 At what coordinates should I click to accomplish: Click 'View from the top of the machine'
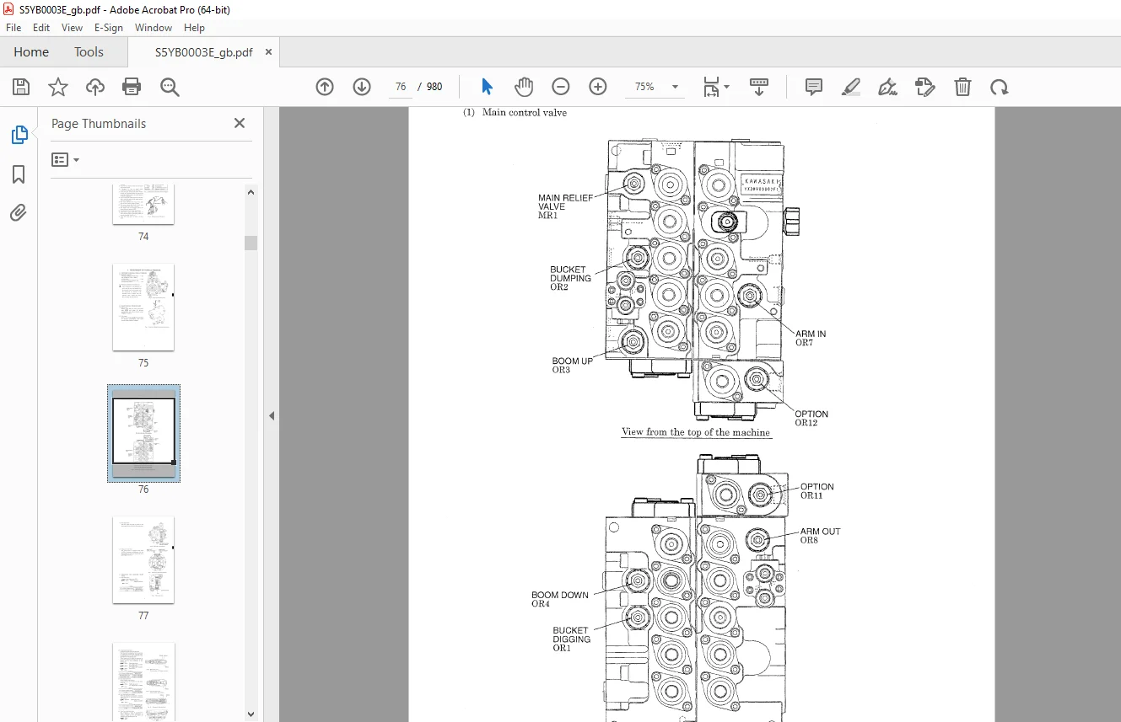coord(696,432)
